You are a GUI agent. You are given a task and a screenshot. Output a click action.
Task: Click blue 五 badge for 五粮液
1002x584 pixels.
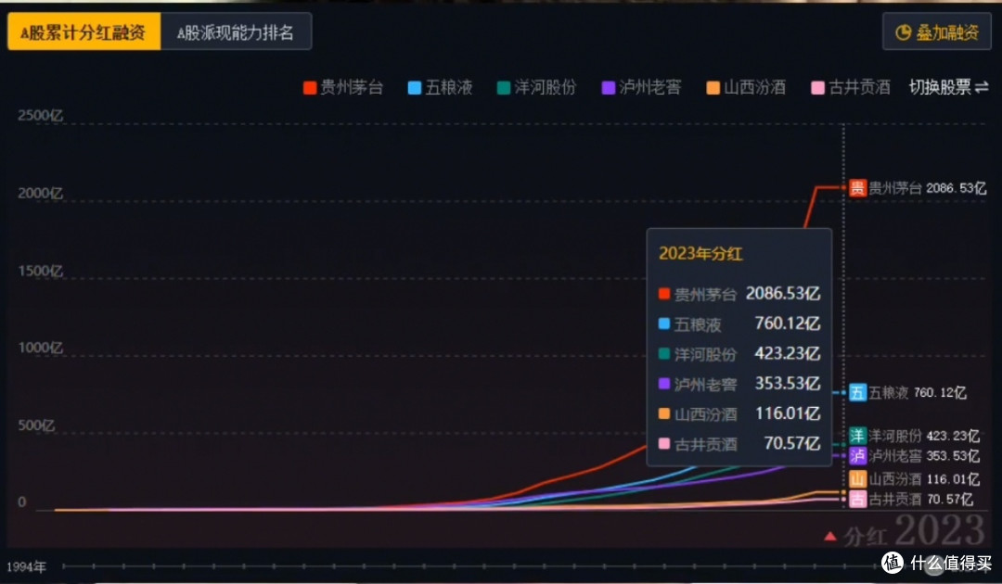(x=857, y=392)
